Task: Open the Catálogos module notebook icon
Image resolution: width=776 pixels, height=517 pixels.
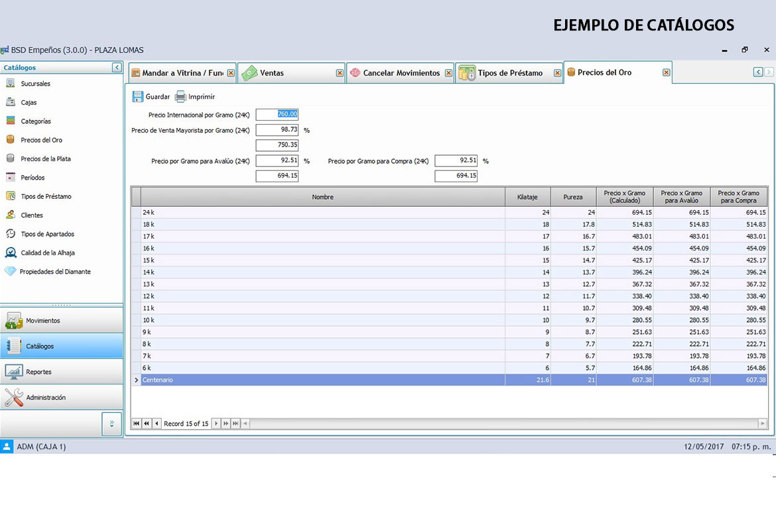Action: click(x=14, y=346)
